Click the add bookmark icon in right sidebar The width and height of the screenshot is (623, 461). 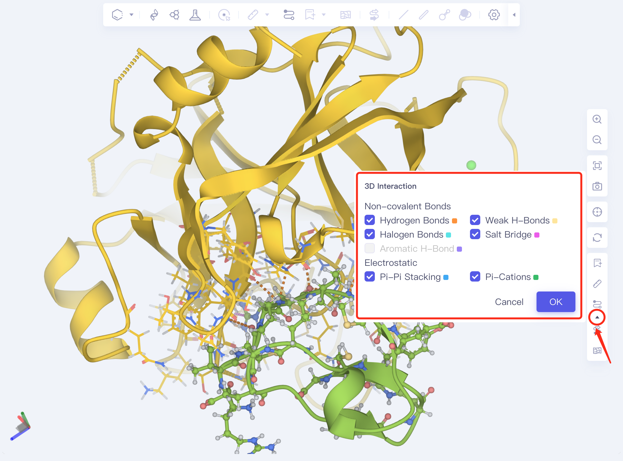597,263
